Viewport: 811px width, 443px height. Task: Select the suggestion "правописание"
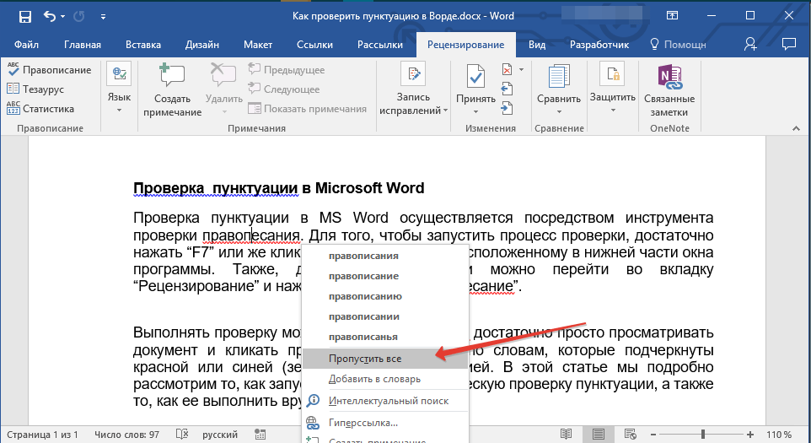pyautogui.click(x=363, y=276)
